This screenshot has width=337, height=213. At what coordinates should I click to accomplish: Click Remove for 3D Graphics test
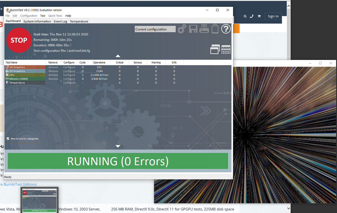[x=53, y=71]
